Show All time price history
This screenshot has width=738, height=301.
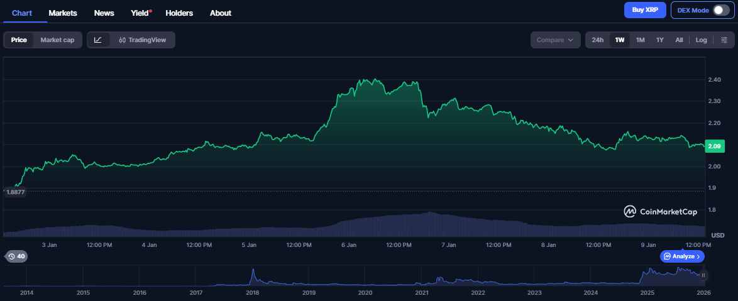click(x=679, y=40)
